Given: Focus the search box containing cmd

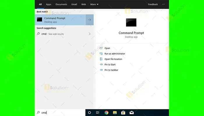Looking at the screenshot, I should click(x=60, y=113).
